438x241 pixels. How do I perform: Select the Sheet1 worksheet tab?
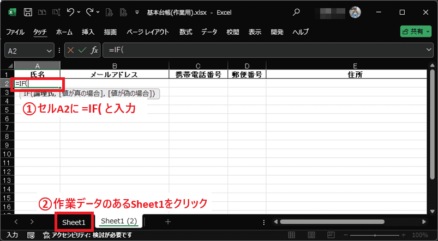[74, 222]
